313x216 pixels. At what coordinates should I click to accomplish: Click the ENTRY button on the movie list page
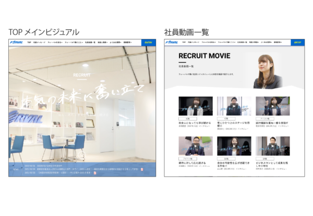[297, 43]
